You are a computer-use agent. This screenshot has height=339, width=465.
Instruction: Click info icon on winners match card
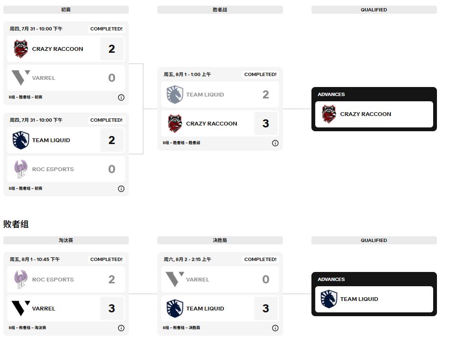[x=275, y=143]
